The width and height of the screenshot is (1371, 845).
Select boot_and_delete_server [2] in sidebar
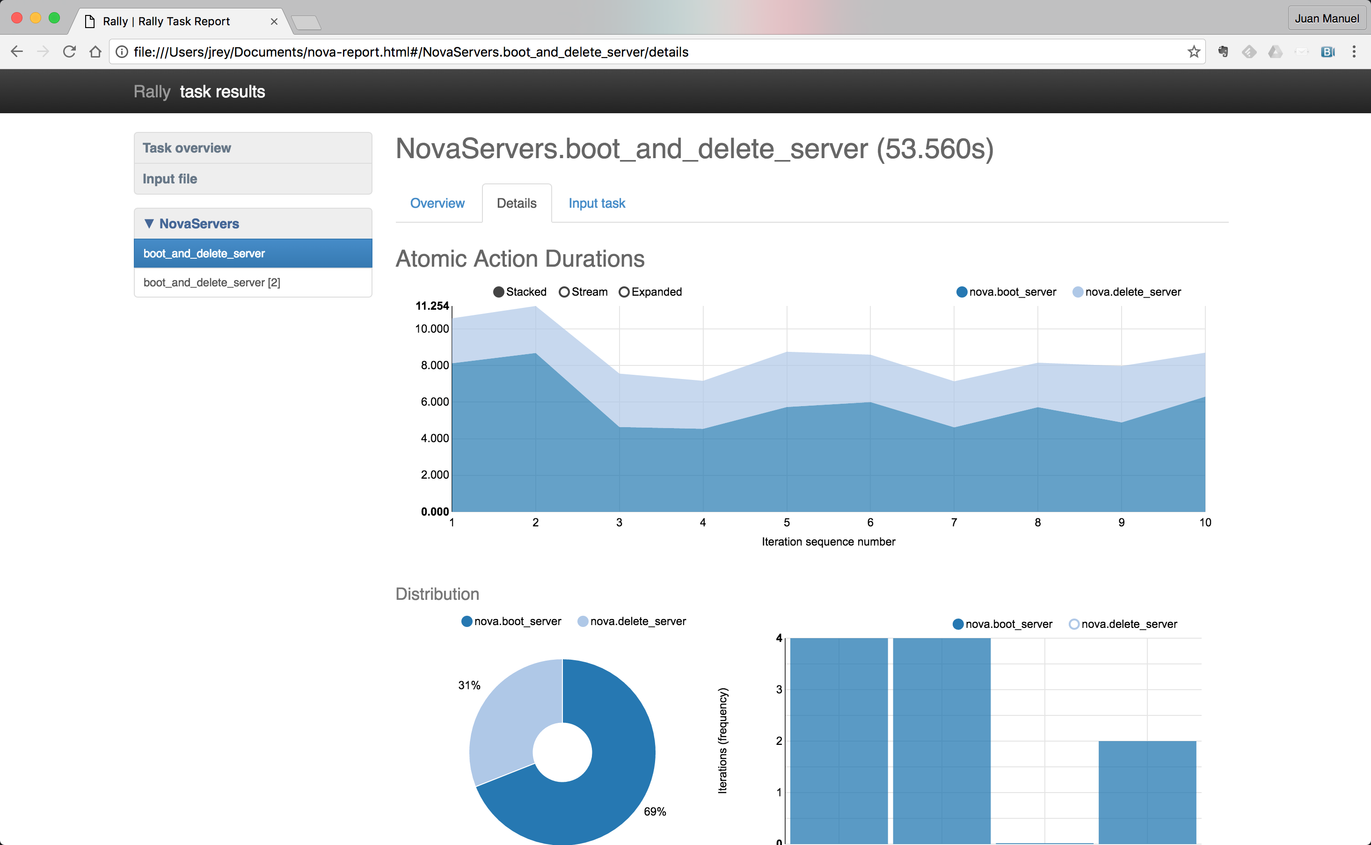coord(212,283)
